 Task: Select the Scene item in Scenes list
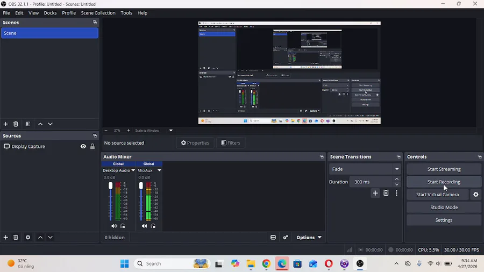[x=49, y=33]
